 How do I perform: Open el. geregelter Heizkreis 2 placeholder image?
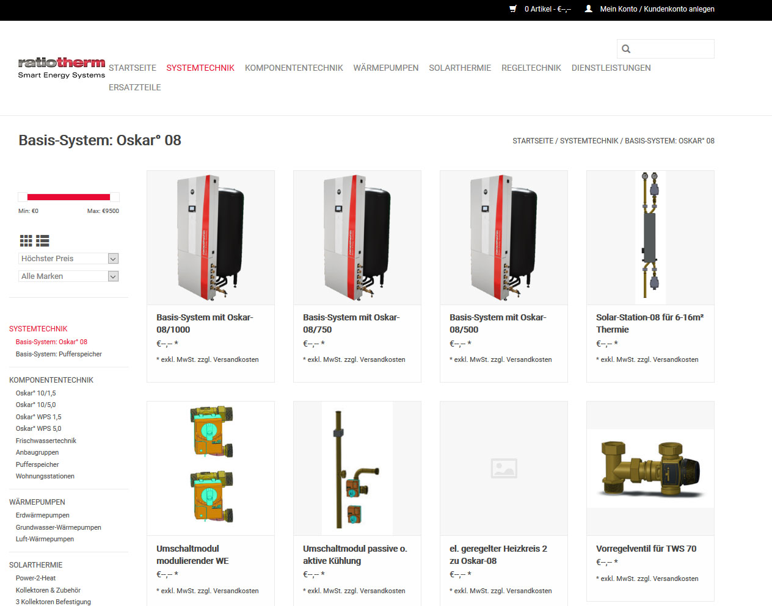click(x=504, y=469)
